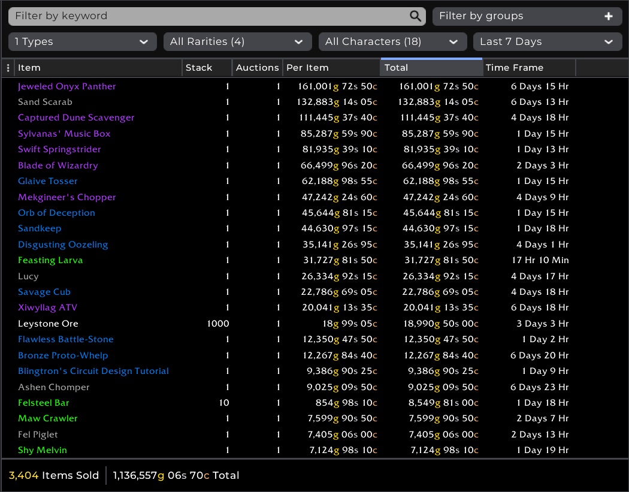Expand the All Rarities (4) dropdown
Viewport: 629px width, 492px height.
(237, 42)
